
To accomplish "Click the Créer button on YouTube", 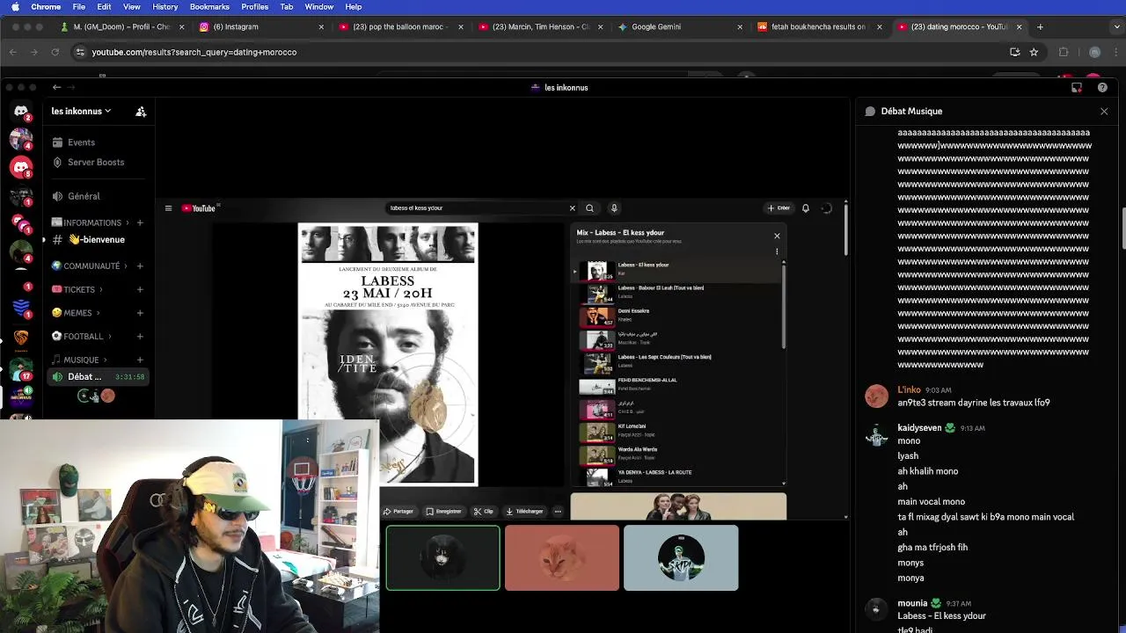I will pyautogui.click(x=779, y=208).
